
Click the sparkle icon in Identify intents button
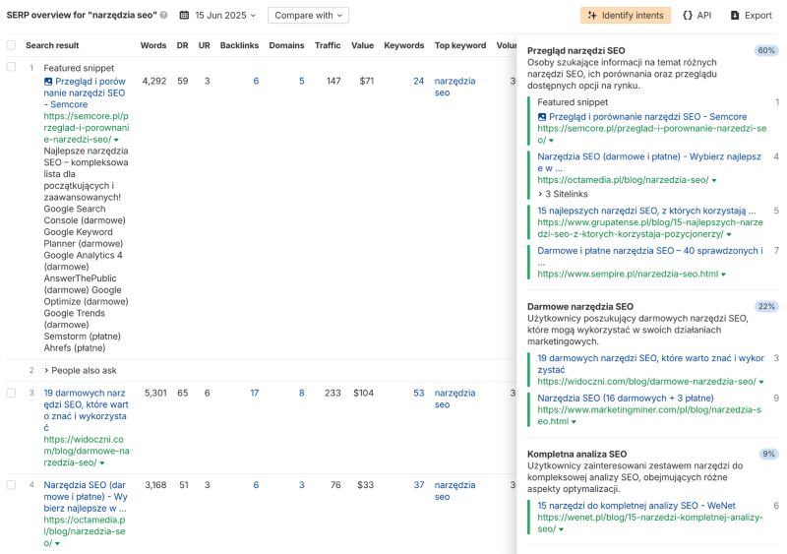click(x=592, y=15)
